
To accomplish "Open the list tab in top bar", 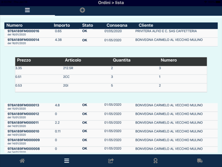I will click(27, 10).
